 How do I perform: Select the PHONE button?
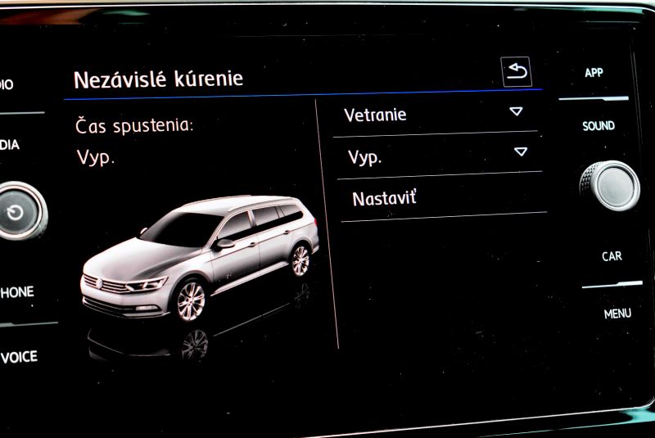[16, 291]
